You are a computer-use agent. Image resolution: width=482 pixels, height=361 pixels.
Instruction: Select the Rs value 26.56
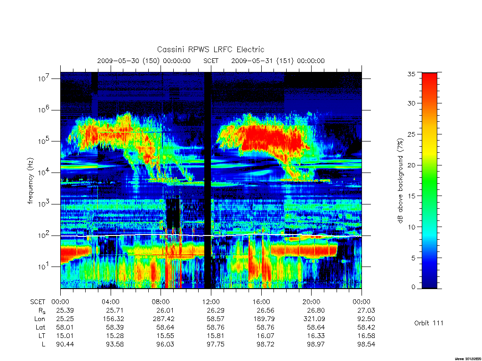point(265,310)
